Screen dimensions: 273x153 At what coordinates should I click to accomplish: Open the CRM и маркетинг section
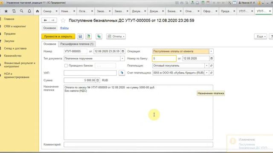pyautogui.click(x=15, y=26)
